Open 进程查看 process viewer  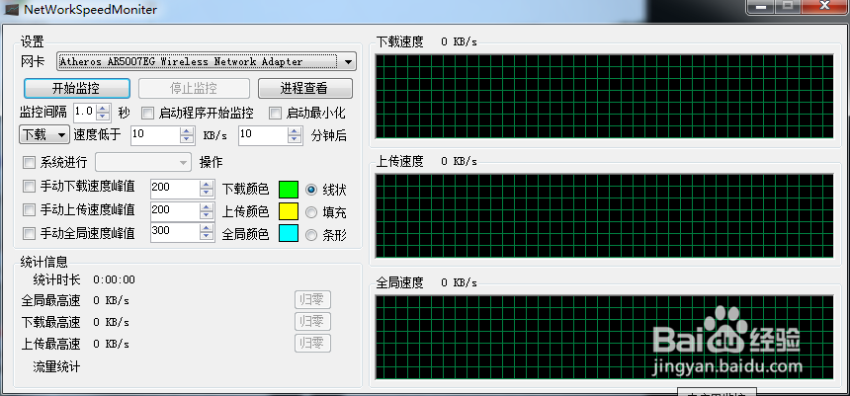coord(304,88)
